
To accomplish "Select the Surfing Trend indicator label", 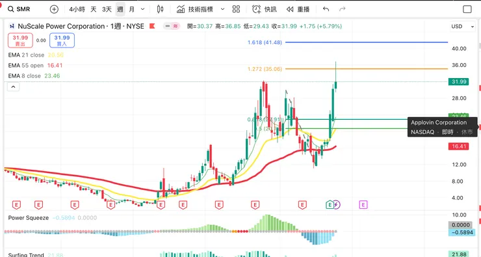I will click(26, 254).
